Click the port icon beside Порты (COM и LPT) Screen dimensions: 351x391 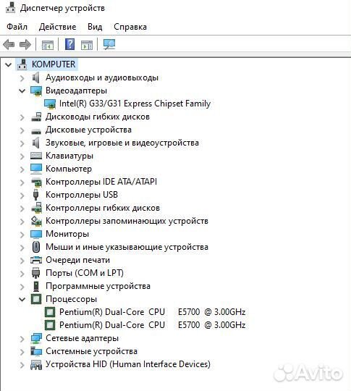pos(36,273)
